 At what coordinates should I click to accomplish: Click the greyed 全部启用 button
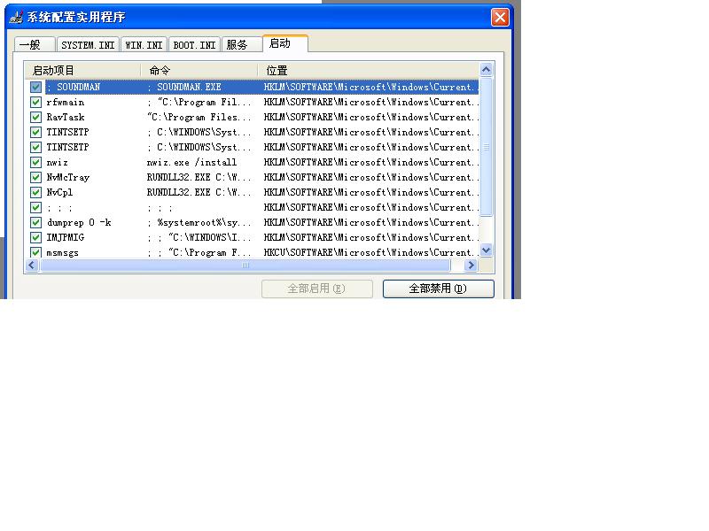(x=317, y=289)
